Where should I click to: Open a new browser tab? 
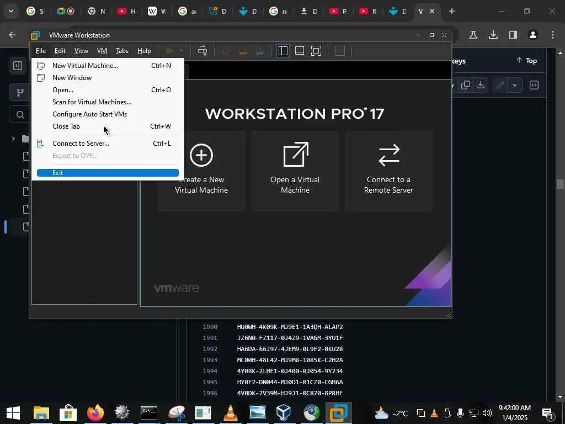click(x=451, y=11)
